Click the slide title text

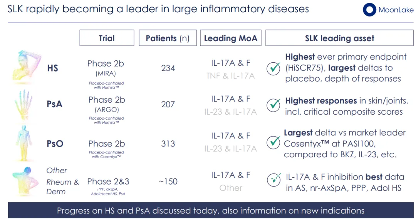[x=158, y=9]
